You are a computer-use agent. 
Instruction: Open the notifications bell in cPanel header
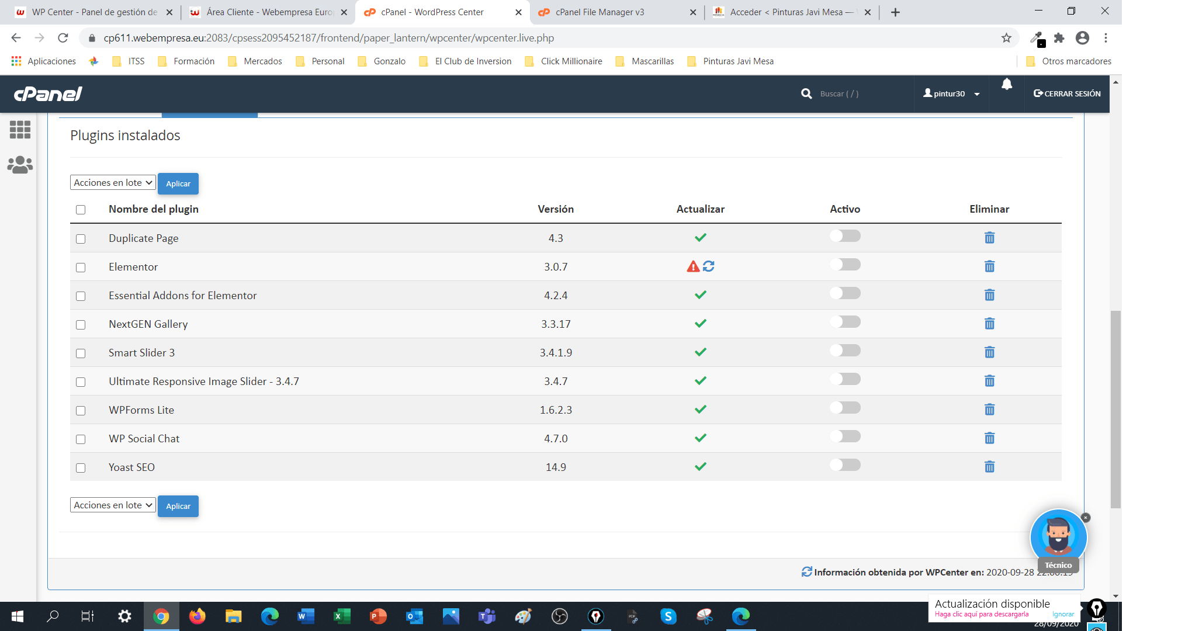tap(1007, 85)
